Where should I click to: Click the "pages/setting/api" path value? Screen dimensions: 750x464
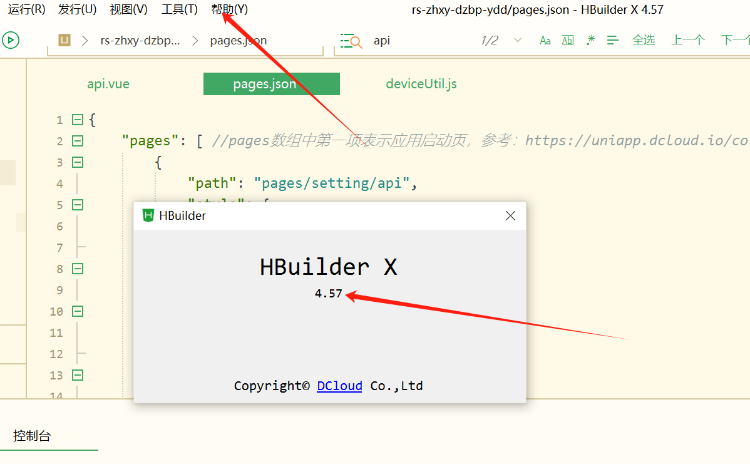tap(331, 183)
